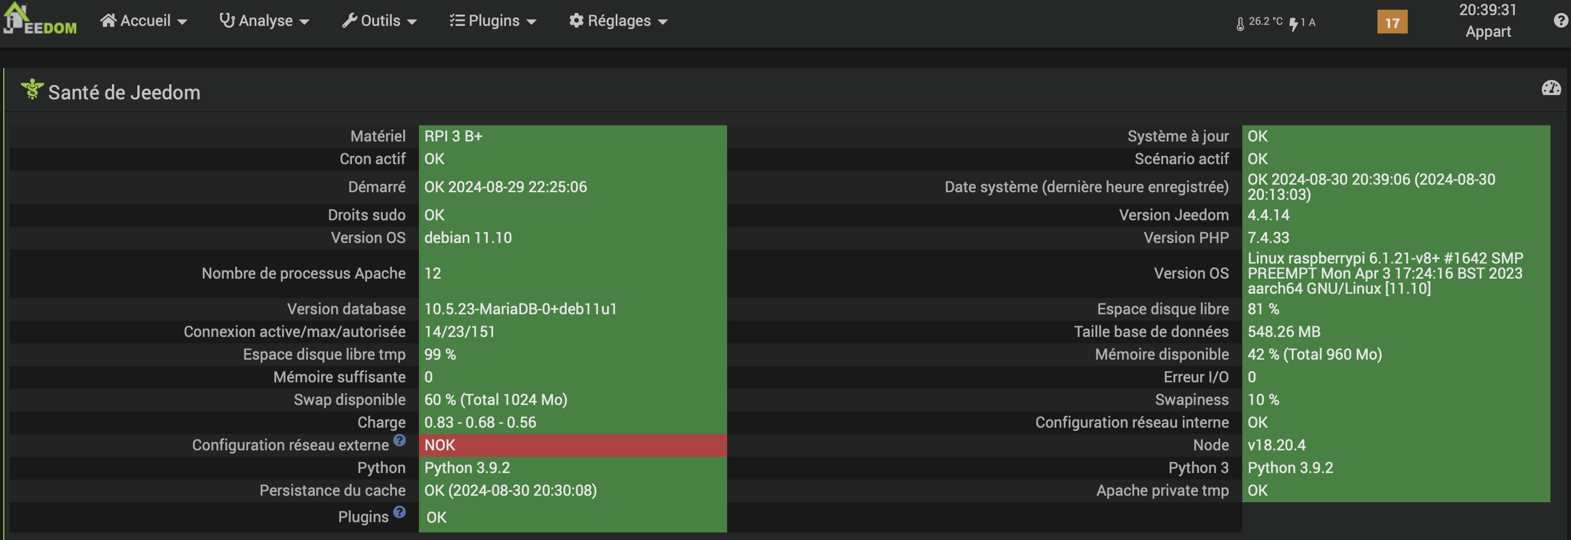Click the 548.26 MB database size value
Viewport: 1571px width, 540px height.
pos(1284,332)
